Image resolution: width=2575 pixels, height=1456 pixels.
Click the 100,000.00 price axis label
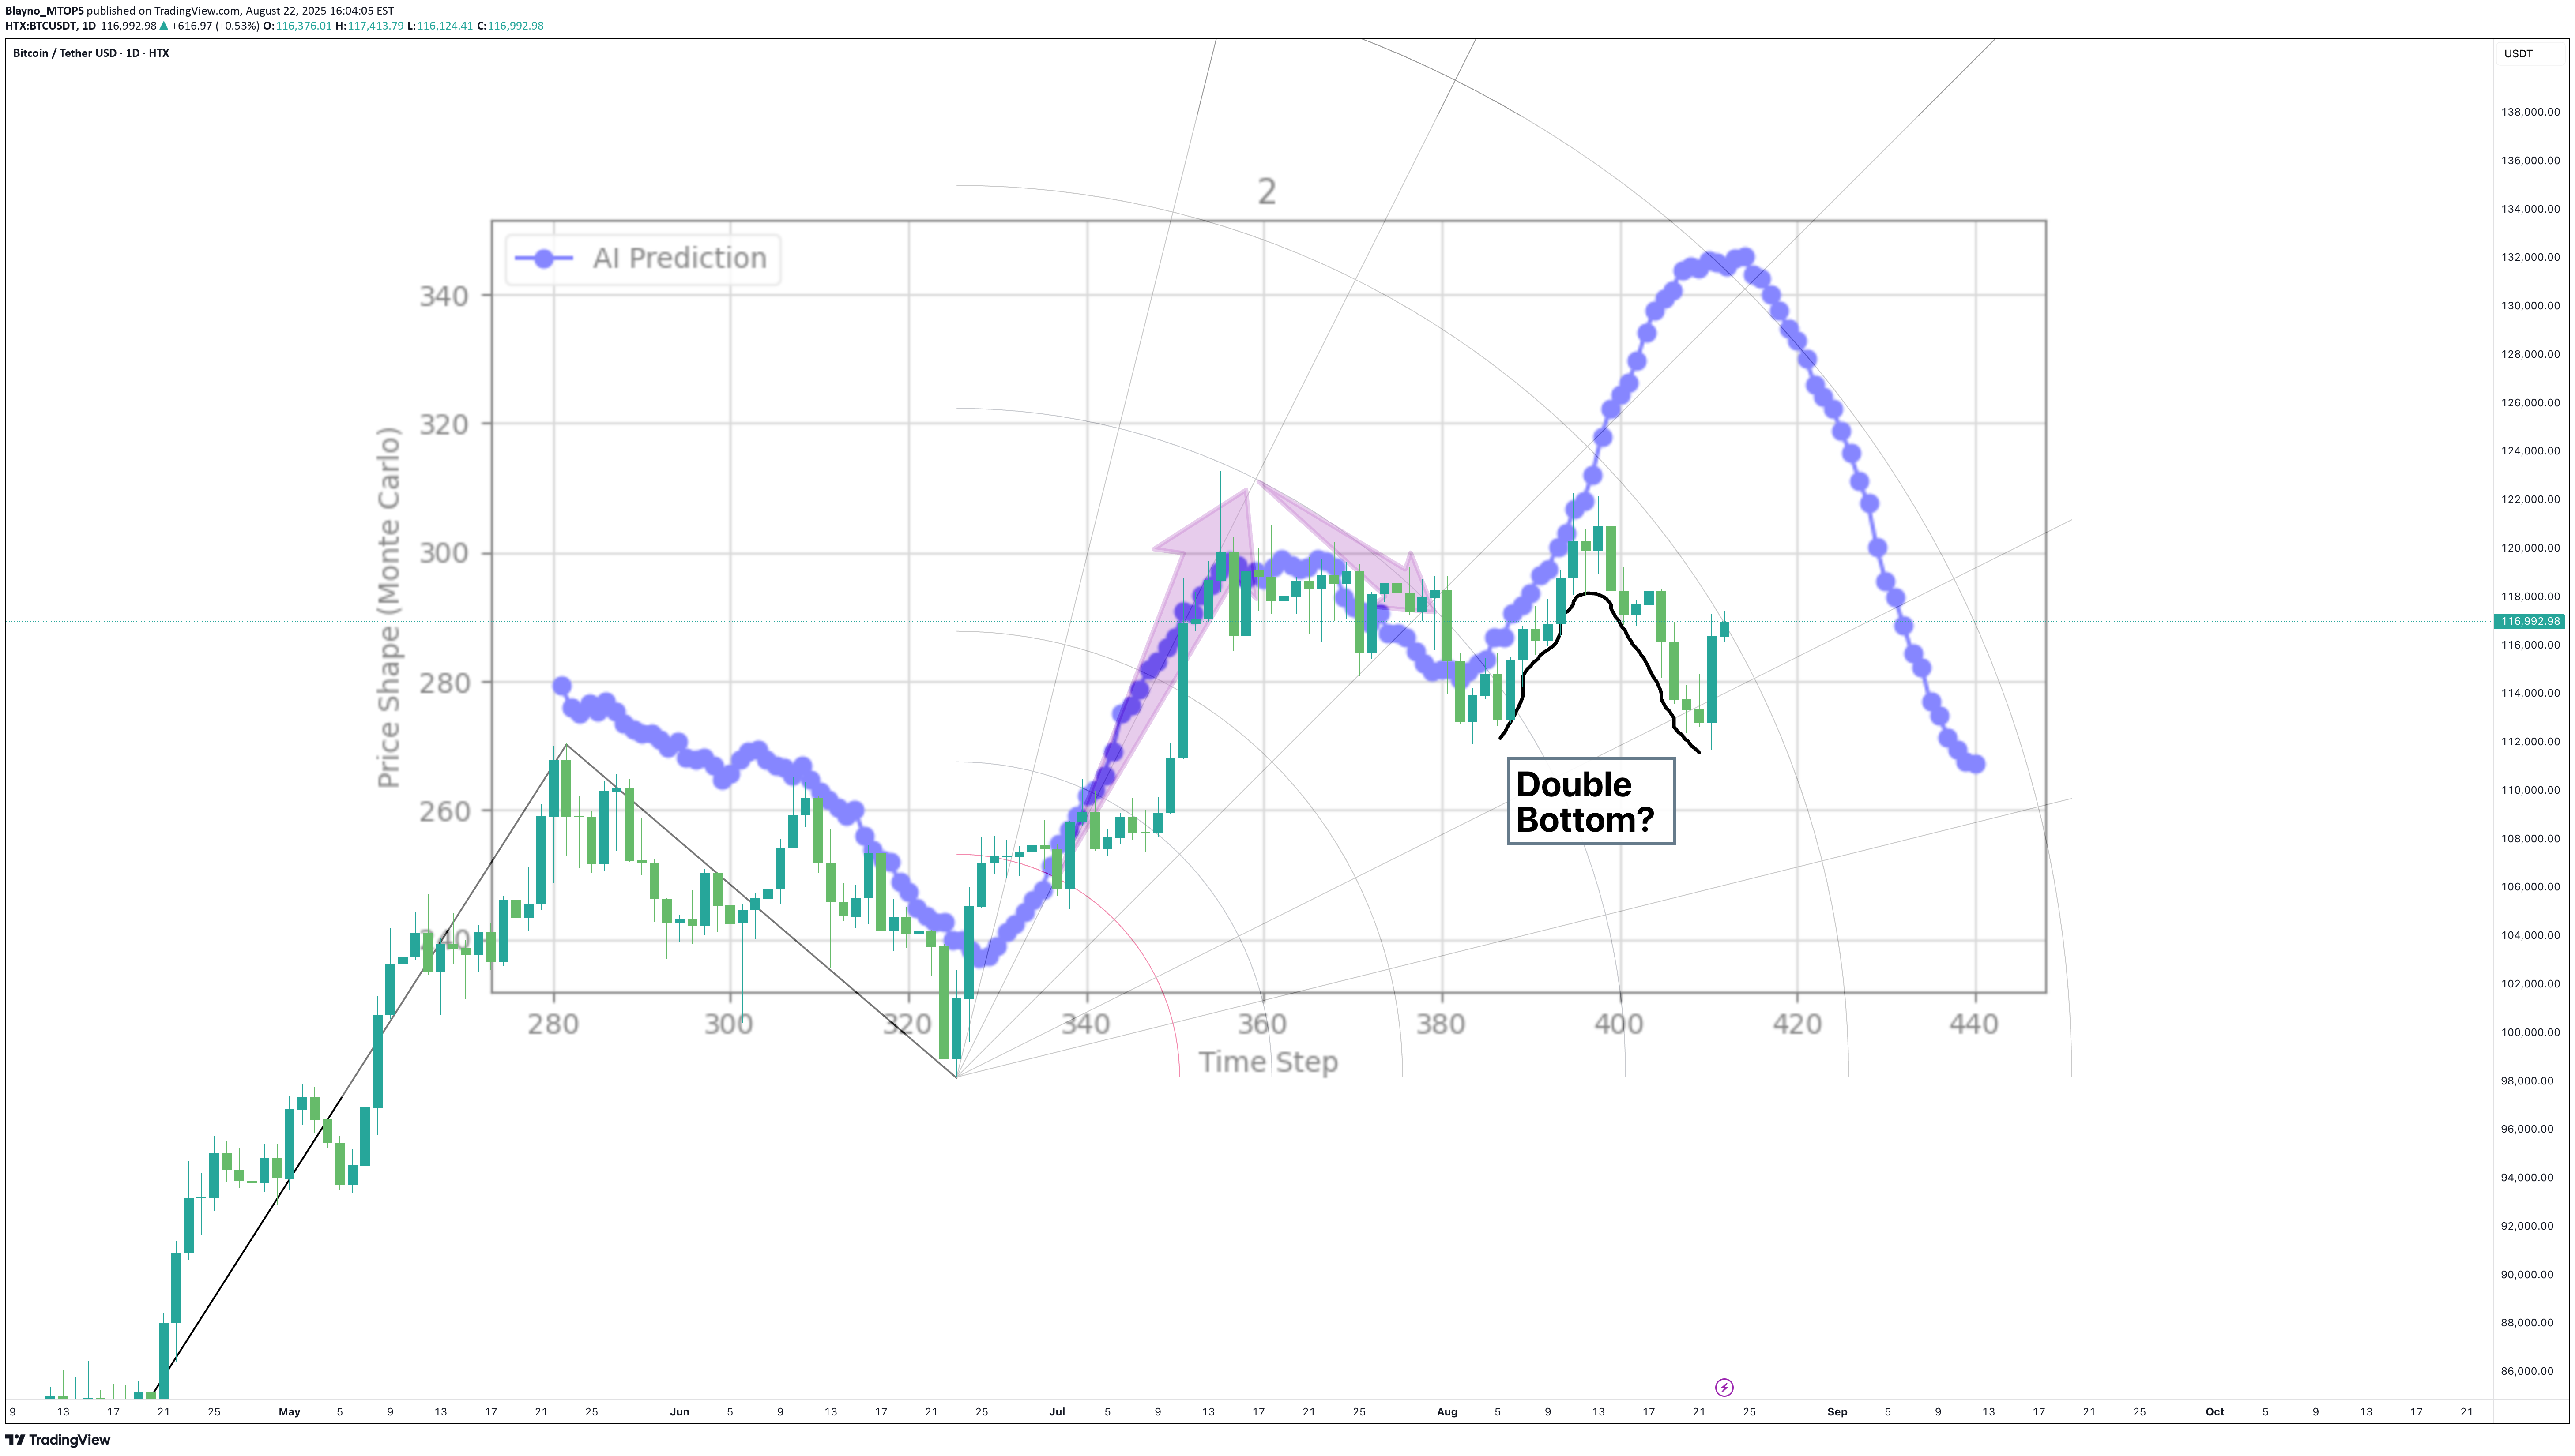tap(2530, 1032)
